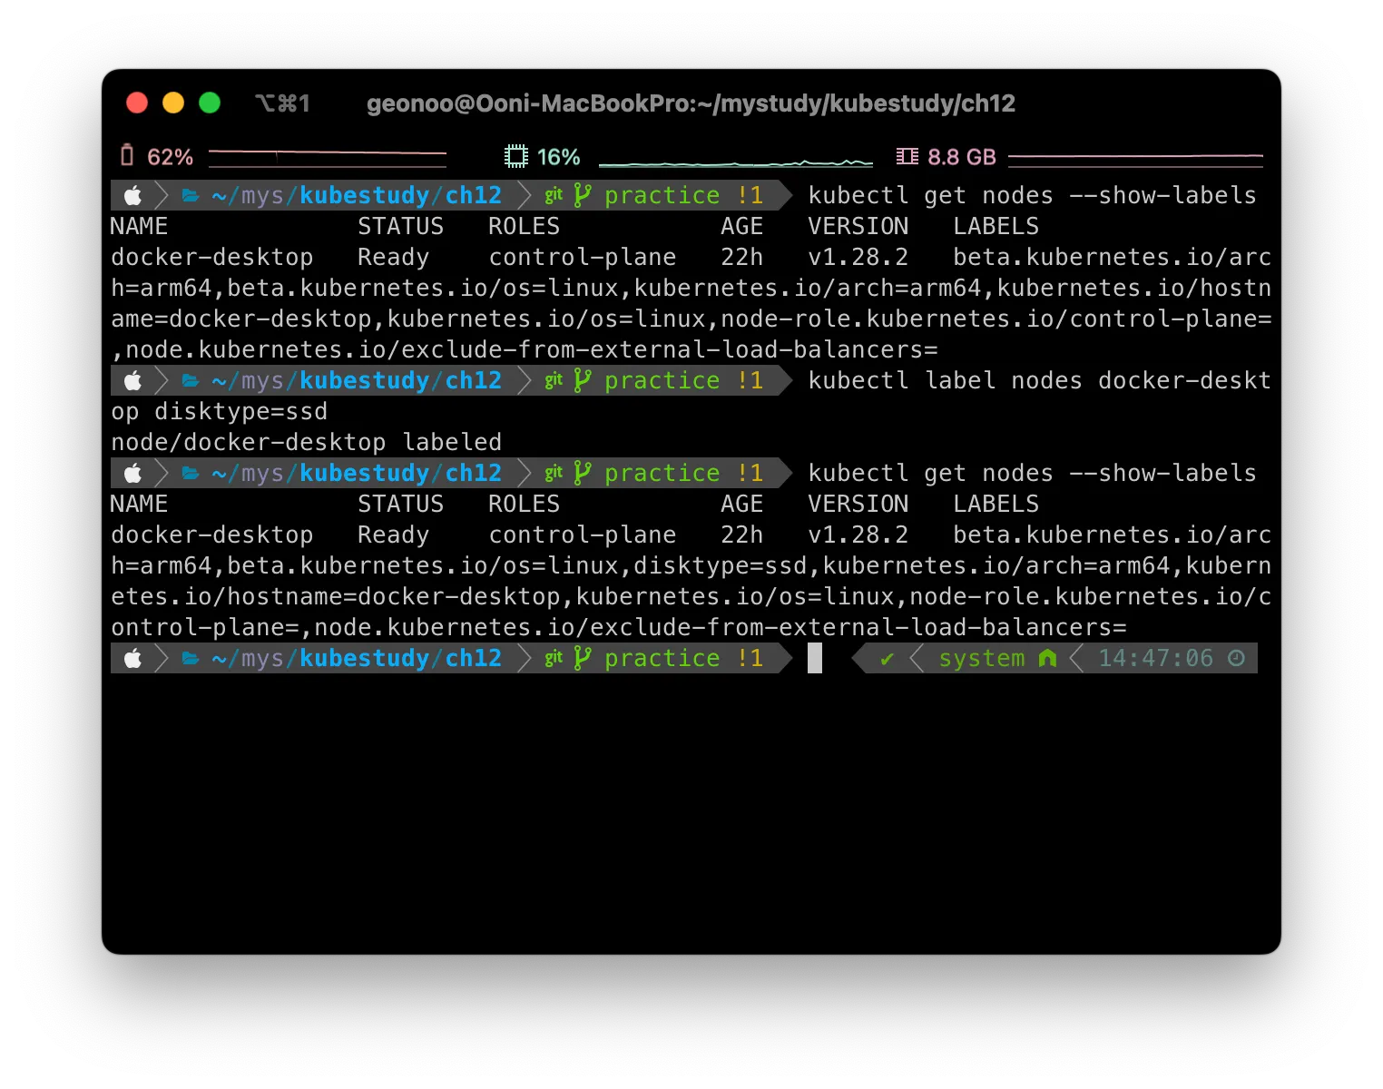Click the Apple logo on the prompt showing 14:47:06
1383x1089 pixels.
coord(133,659)
